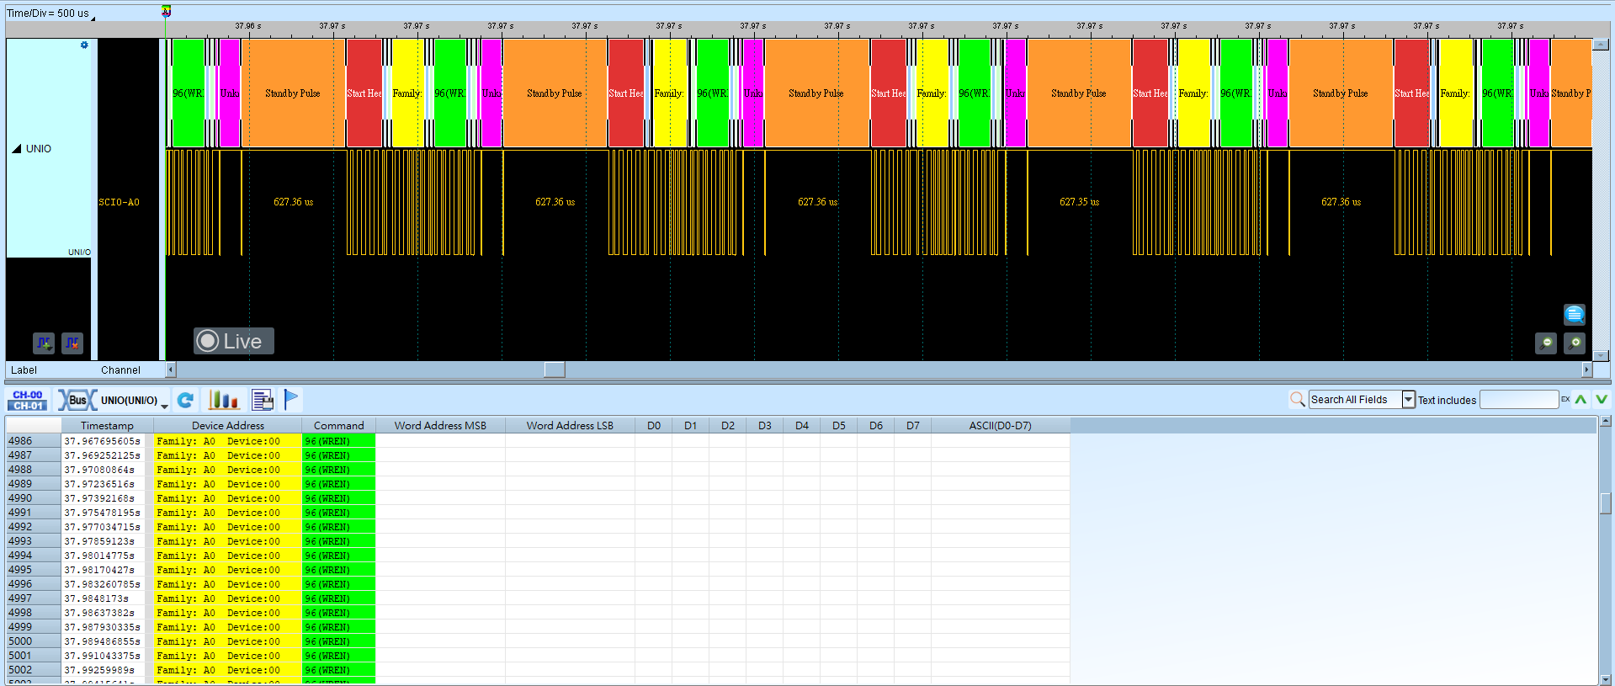
Task: Save the decode report list
Action: [x=263, y=400]
